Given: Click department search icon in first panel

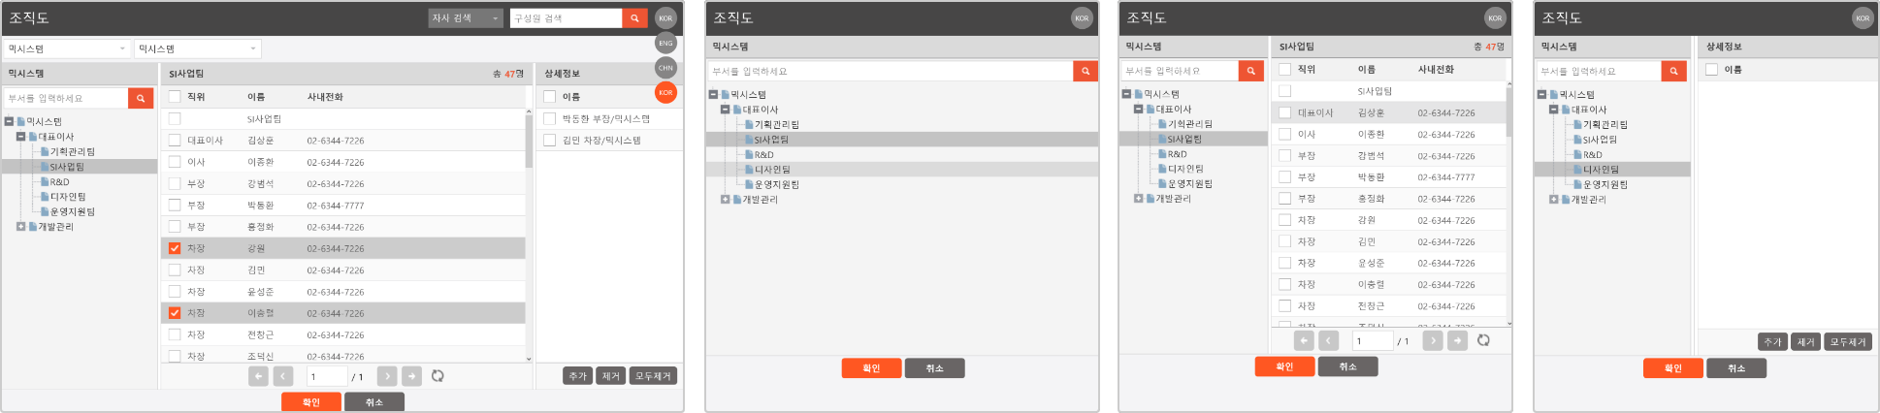Looking at the screenshot, I should pos(141,98).
